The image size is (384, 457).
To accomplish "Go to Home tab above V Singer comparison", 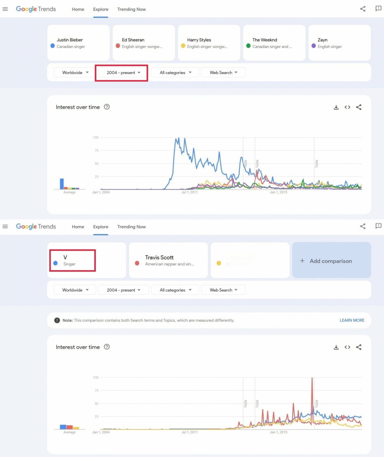I will click(78, 227).
